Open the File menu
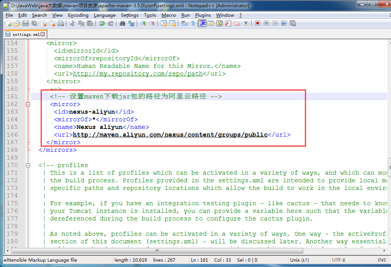391x267 pixels. click(9, 15)
